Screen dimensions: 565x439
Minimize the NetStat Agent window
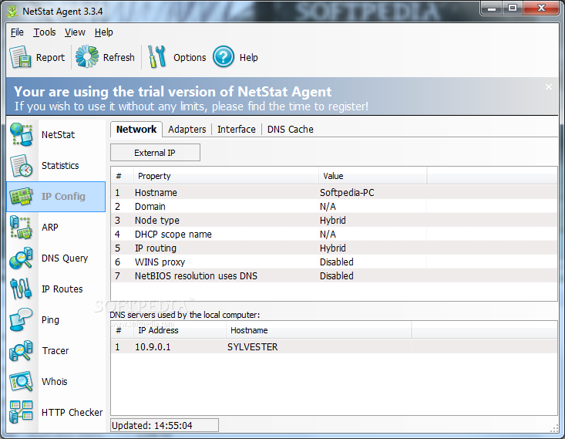pos(492,8)
